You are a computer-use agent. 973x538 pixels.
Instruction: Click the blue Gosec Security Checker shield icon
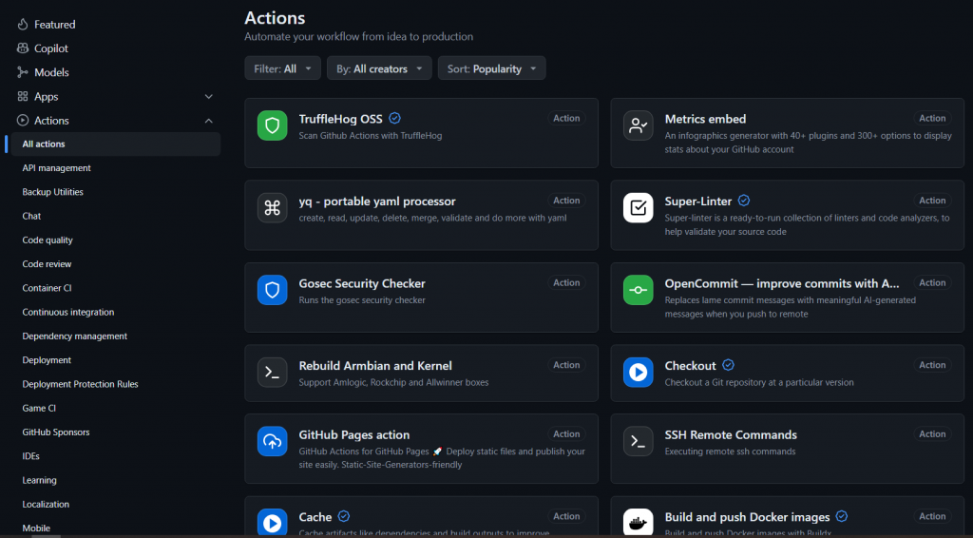click(273, 290)
